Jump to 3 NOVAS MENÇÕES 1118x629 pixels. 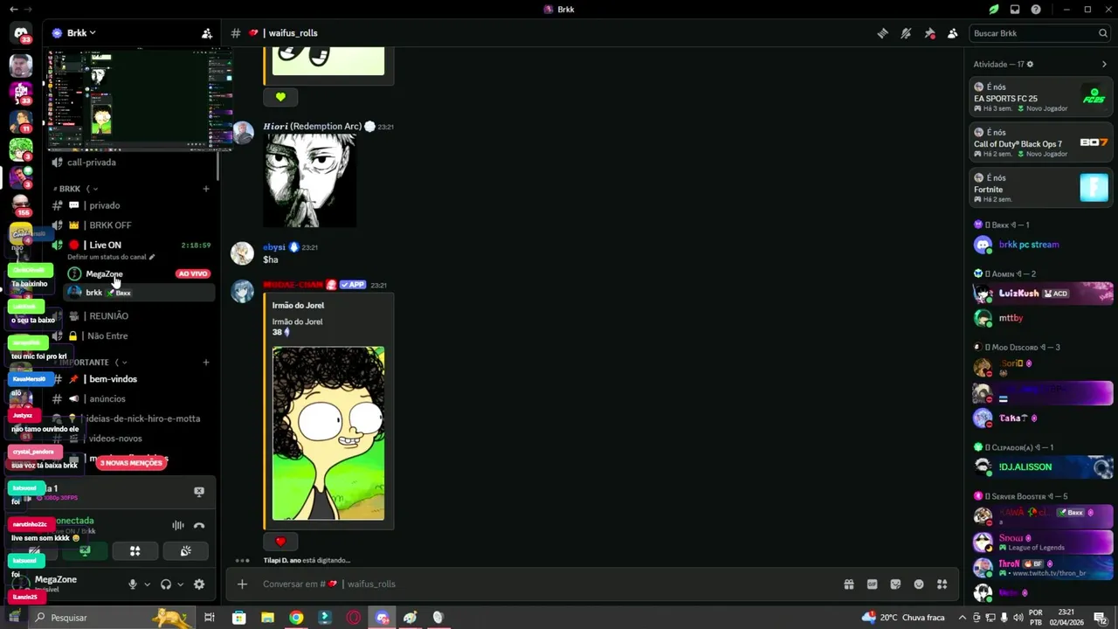(131, 463)
